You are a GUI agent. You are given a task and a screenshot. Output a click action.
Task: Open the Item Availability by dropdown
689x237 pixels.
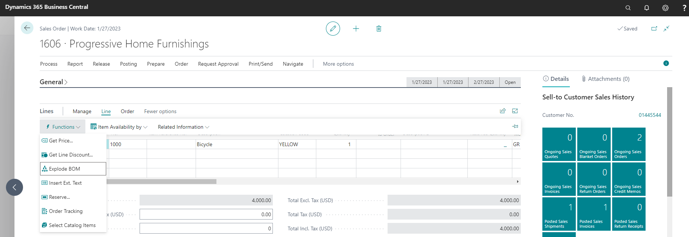pos(119,127)
